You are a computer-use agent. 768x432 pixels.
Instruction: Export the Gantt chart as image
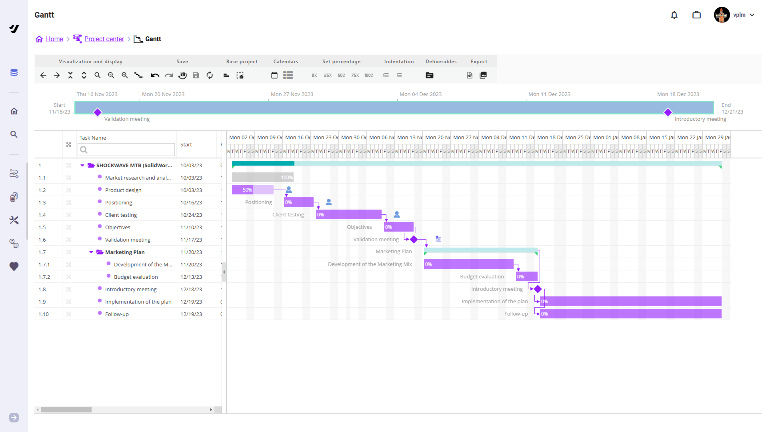(483, 75)
